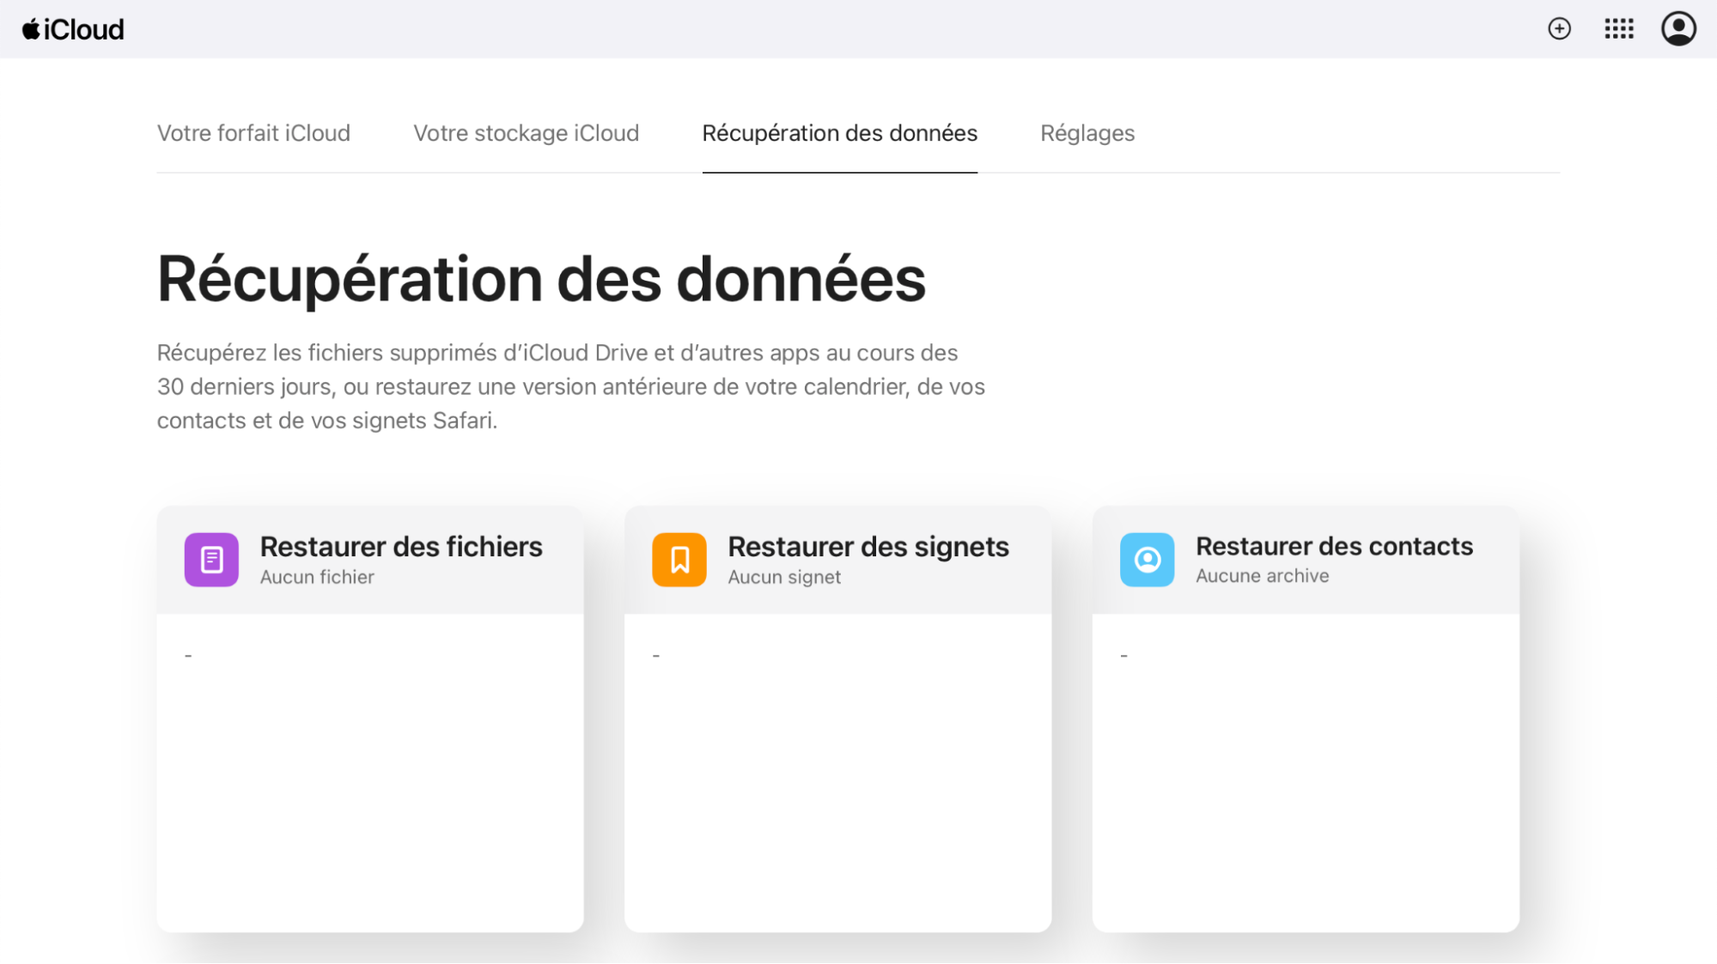This screenshot has height=964, width=1717.
Task: Select the Récupération des données tab
Action: [x=839, y=133]
